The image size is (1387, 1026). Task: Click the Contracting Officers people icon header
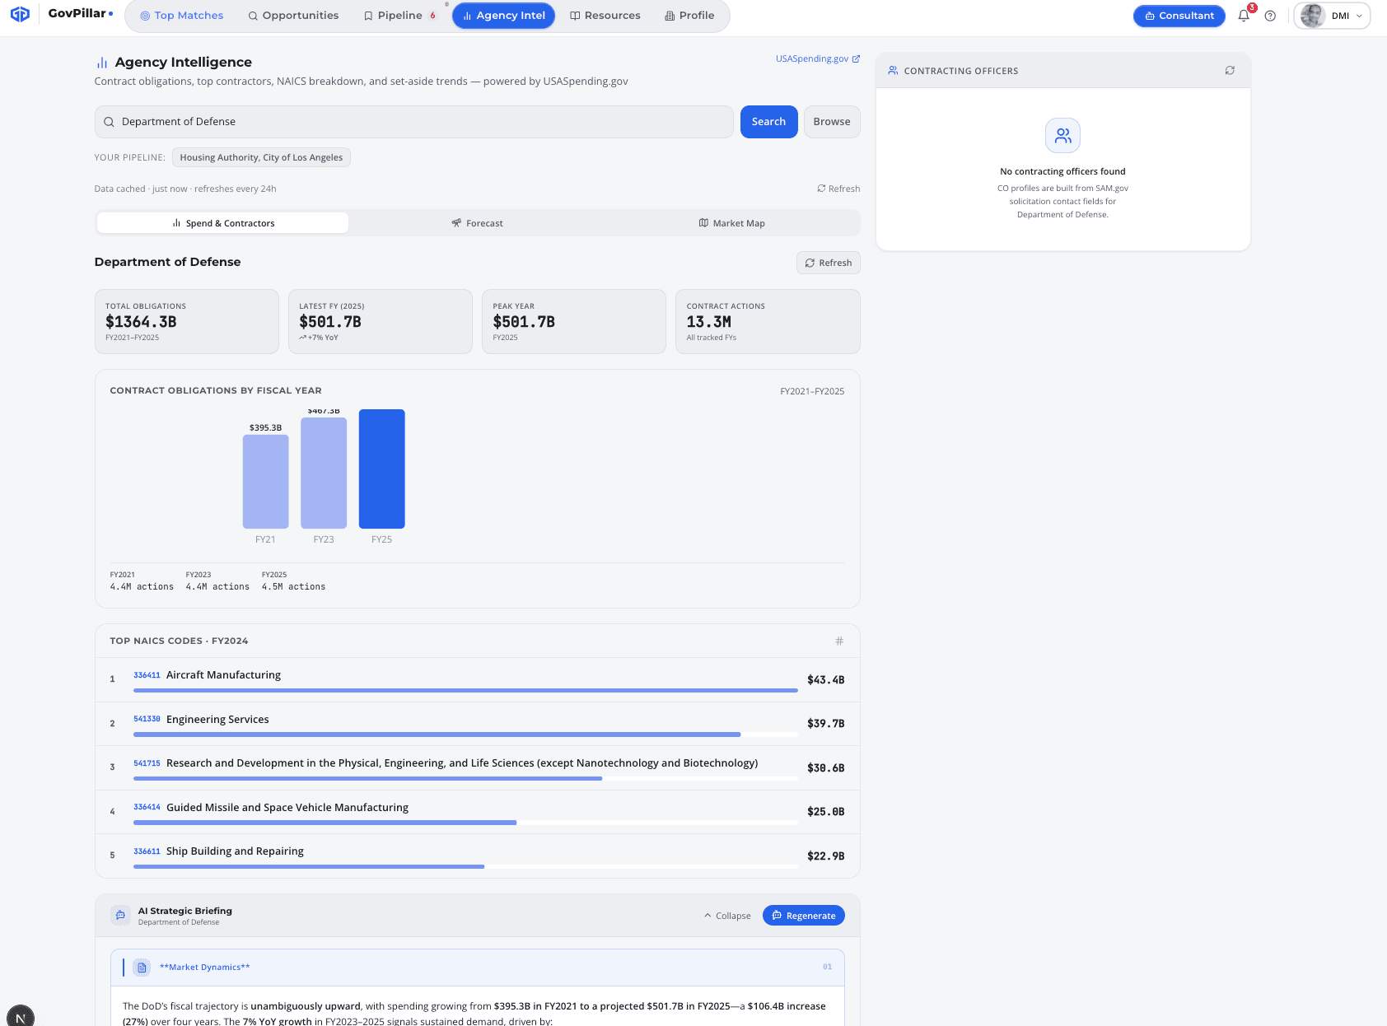[x=893, y=71]
